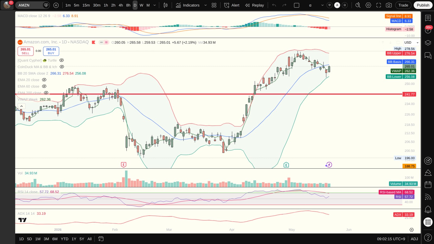Expand the Indicators favorites dropdown arrow
The height and width of the screenshot is (244, 434).
205,5
